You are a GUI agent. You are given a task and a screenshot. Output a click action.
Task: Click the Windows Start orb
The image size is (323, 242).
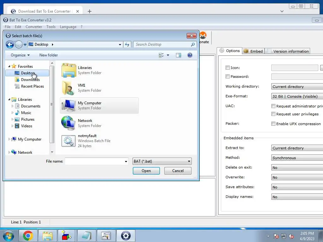(x=9, y=236)
